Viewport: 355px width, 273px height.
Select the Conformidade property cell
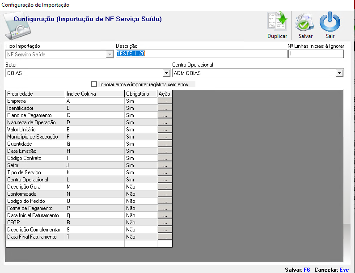tap(35, 194)
